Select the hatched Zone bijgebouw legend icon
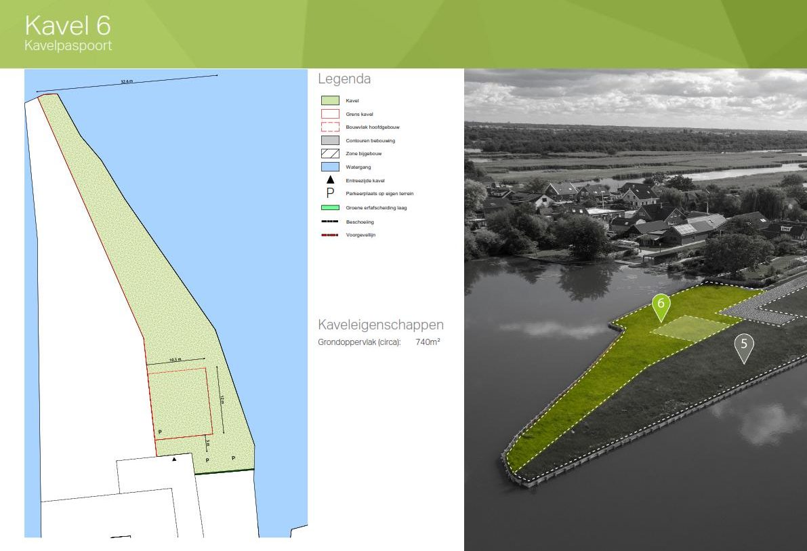This screenshot has width=807, height=551. pyautogui.click(x=330, y=154)
